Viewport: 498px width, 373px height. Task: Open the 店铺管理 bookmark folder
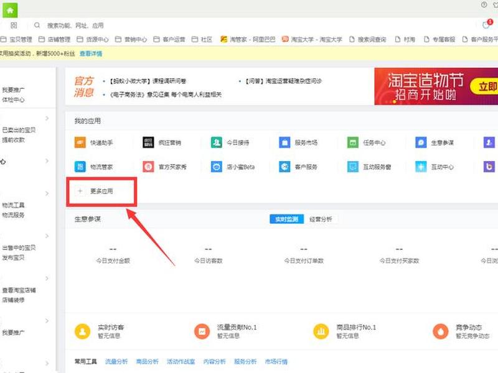pos(55,39)
